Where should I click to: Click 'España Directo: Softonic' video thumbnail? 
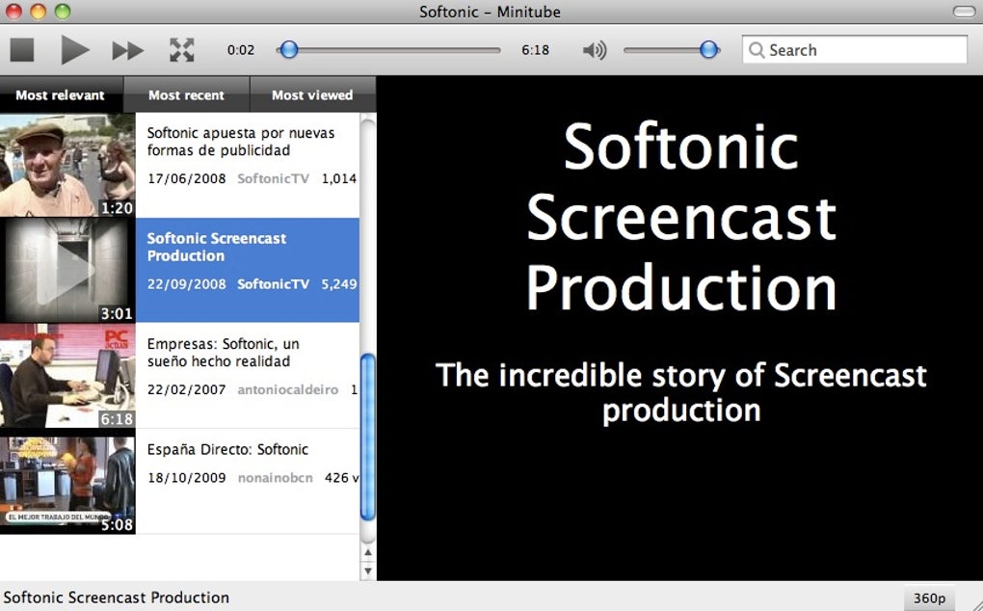click(67, 482)
